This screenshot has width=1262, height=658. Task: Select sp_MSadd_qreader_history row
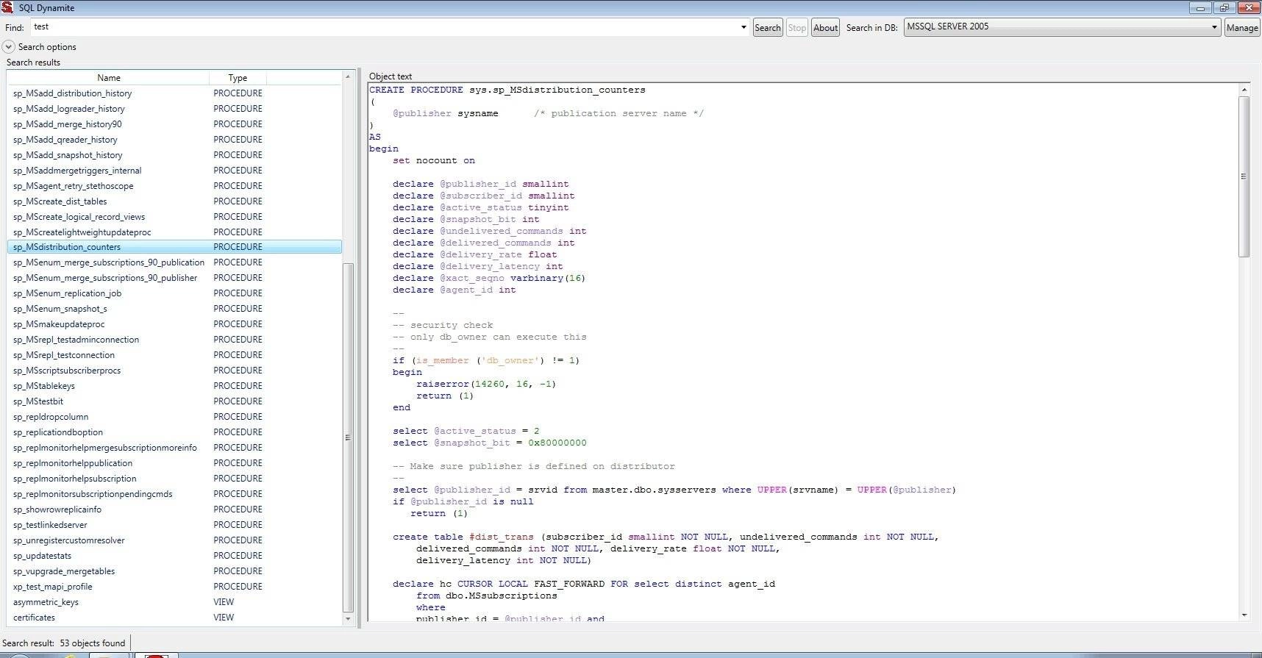coord(175,140)
